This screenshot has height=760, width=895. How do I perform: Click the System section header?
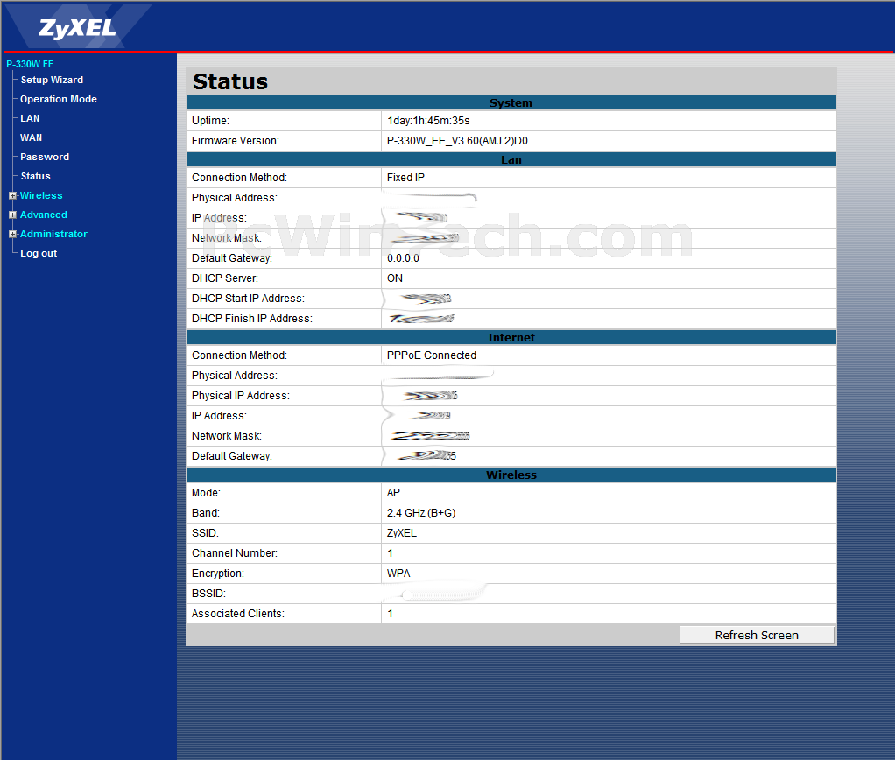(x=511, y=102)
